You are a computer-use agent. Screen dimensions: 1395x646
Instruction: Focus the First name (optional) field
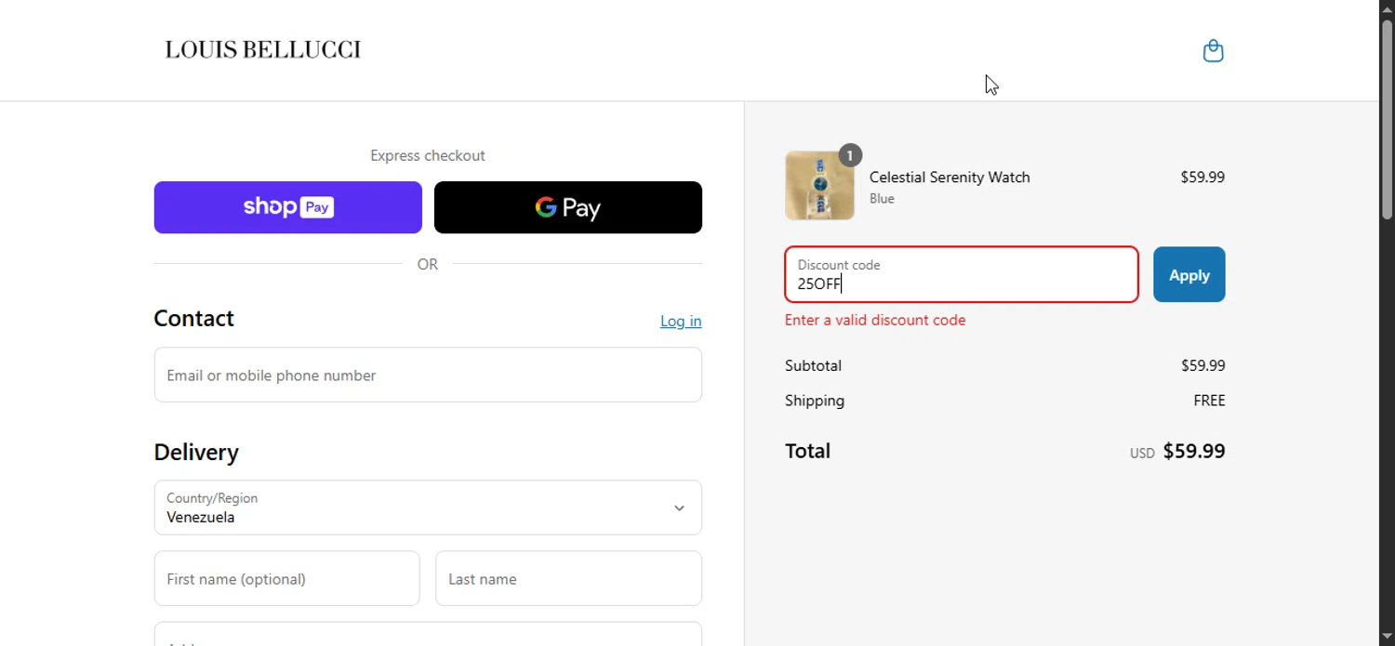coord(286,578)
